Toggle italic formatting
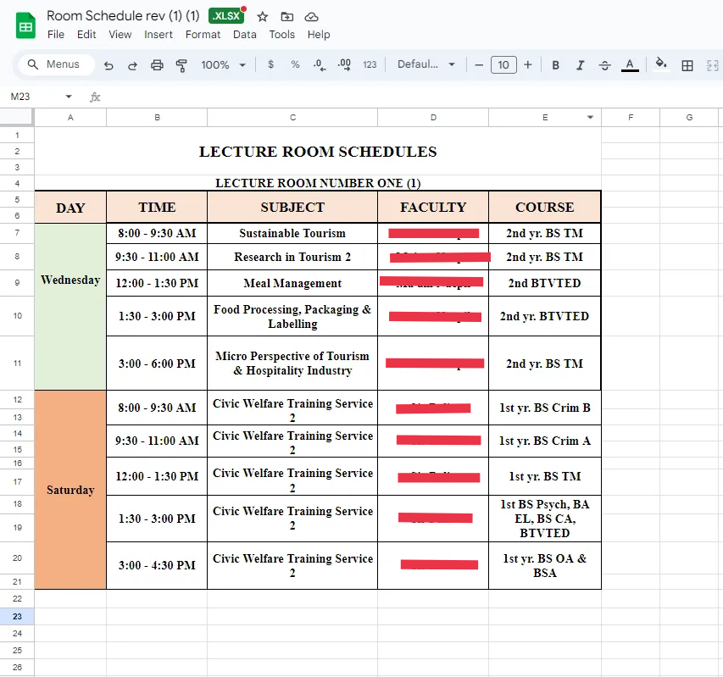 coord(580,65)
